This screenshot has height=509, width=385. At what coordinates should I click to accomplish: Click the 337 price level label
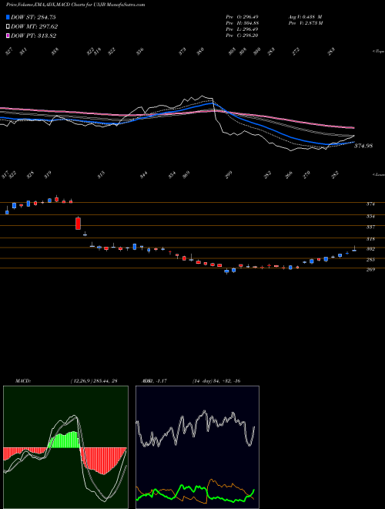tap(370, 228)
